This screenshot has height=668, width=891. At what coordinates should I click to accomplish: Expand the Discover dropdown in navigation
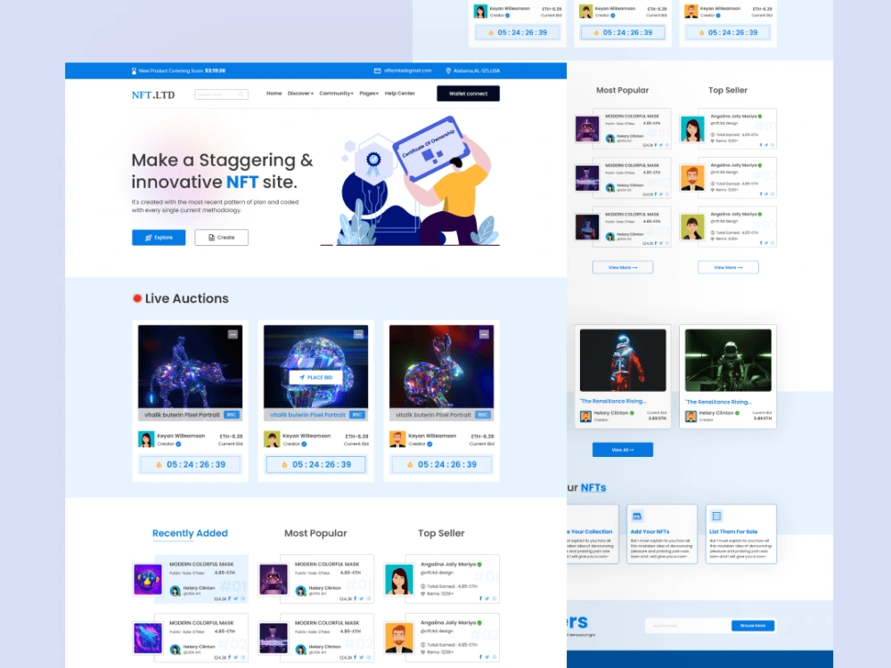tap(300, 94)
